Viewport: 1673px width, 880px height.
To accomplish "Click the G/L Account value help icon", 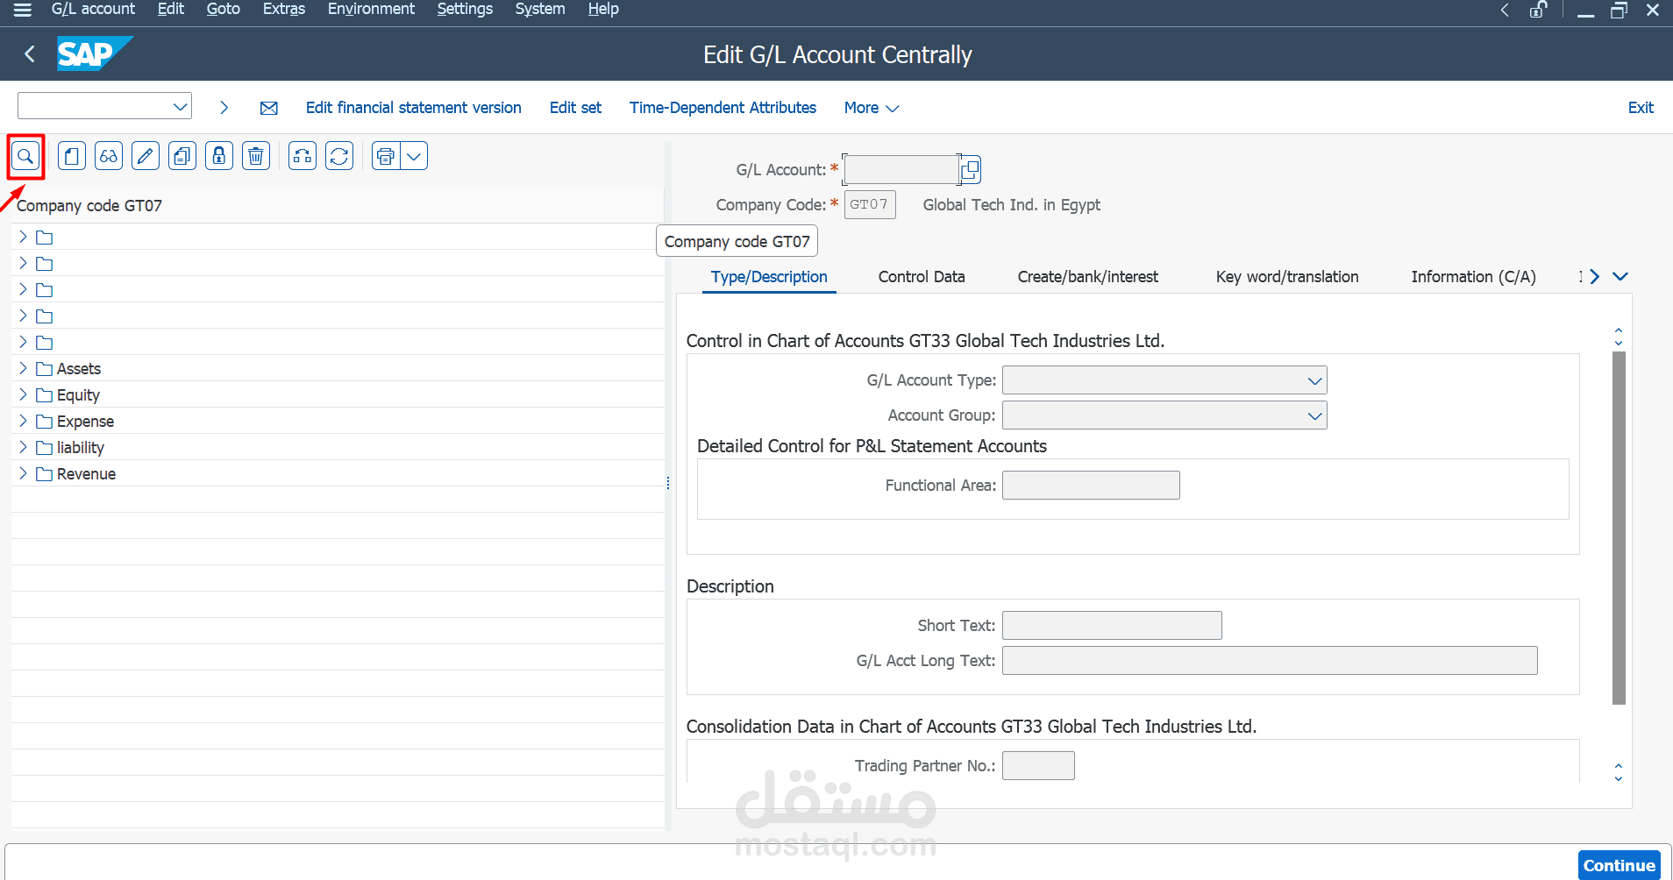I will [x=970, y=169].
